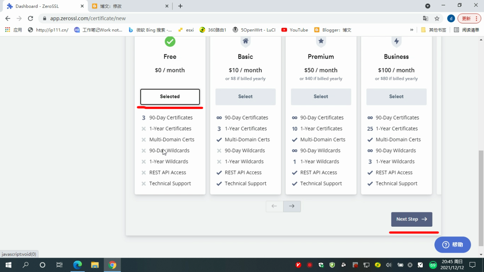Open Windows Start menu
Viewport: 484px width, 272px height.
point(8,265)
